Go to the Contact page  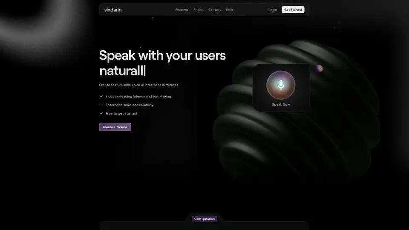pyautogui.click(x=214, y=10)
